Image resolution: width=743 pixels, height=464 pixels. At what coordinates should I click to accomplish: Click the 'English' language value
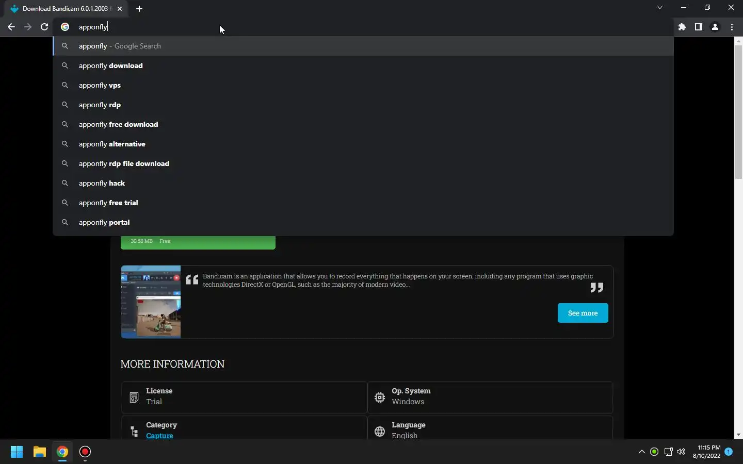(405, 436)
